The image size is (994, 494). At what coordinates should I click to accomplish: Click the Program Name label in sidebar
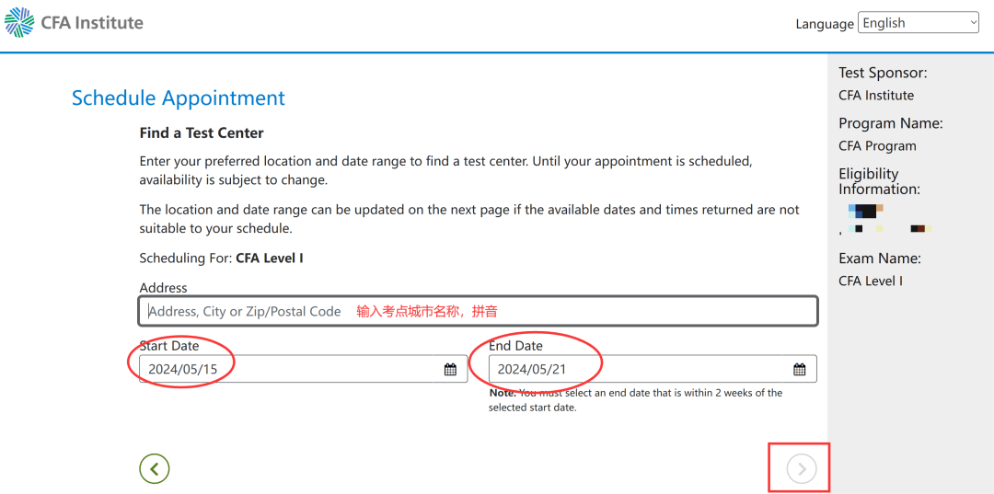click(x=890, y=123)
